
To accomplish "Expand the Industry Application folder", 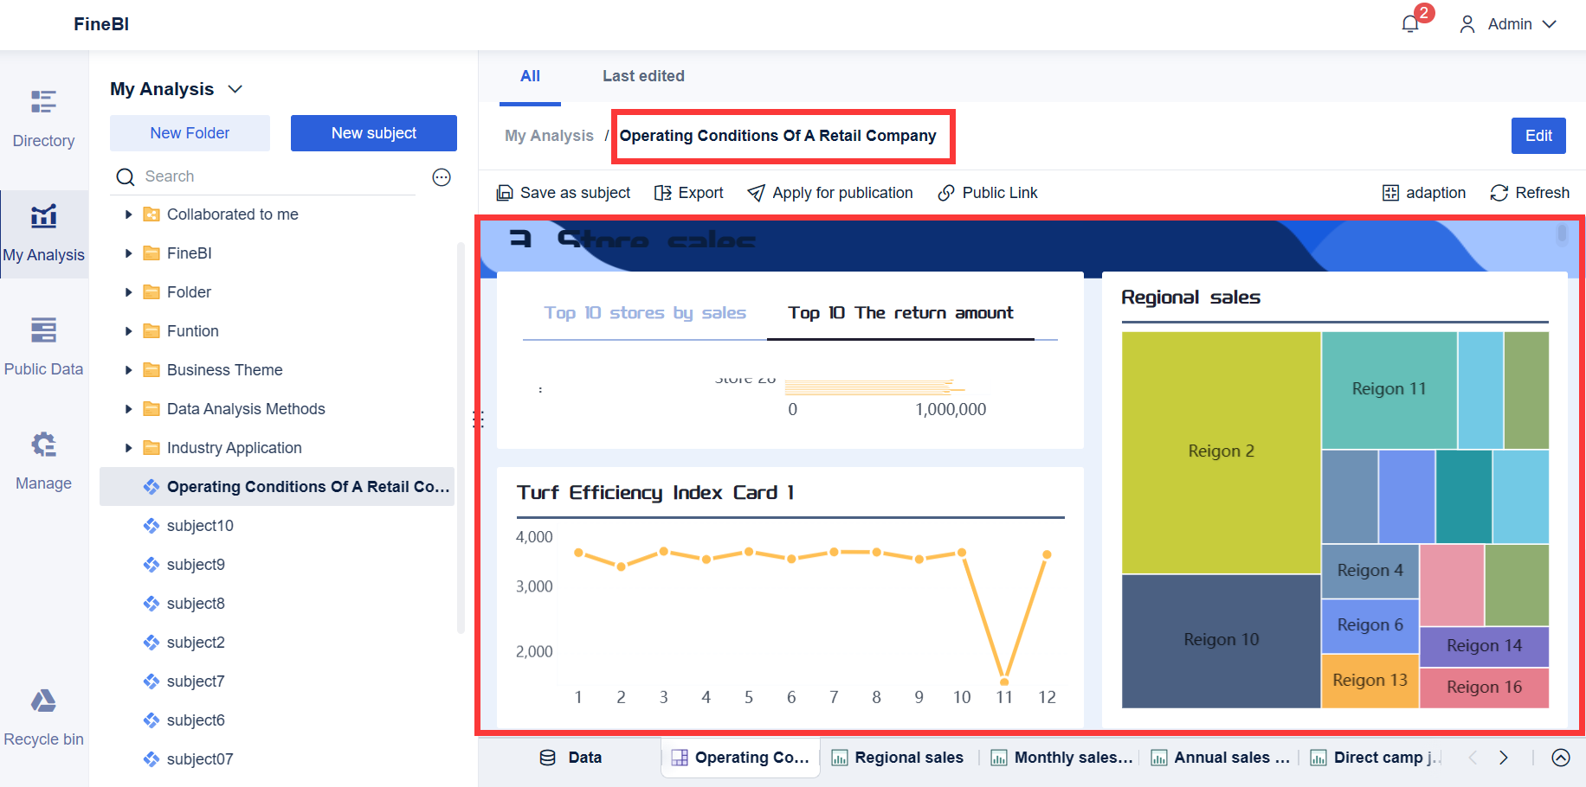I will tap(128, 447).
